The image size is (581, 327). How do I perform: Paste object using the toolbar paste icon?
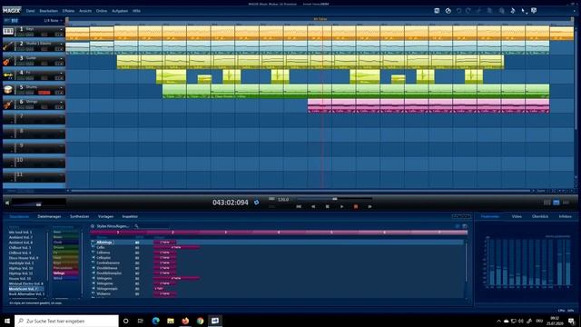tap(501, 11)
